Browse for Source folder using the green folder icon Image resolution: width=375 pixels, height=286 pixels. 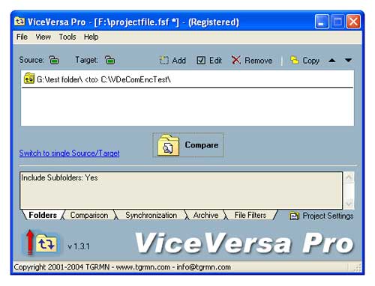54,60
